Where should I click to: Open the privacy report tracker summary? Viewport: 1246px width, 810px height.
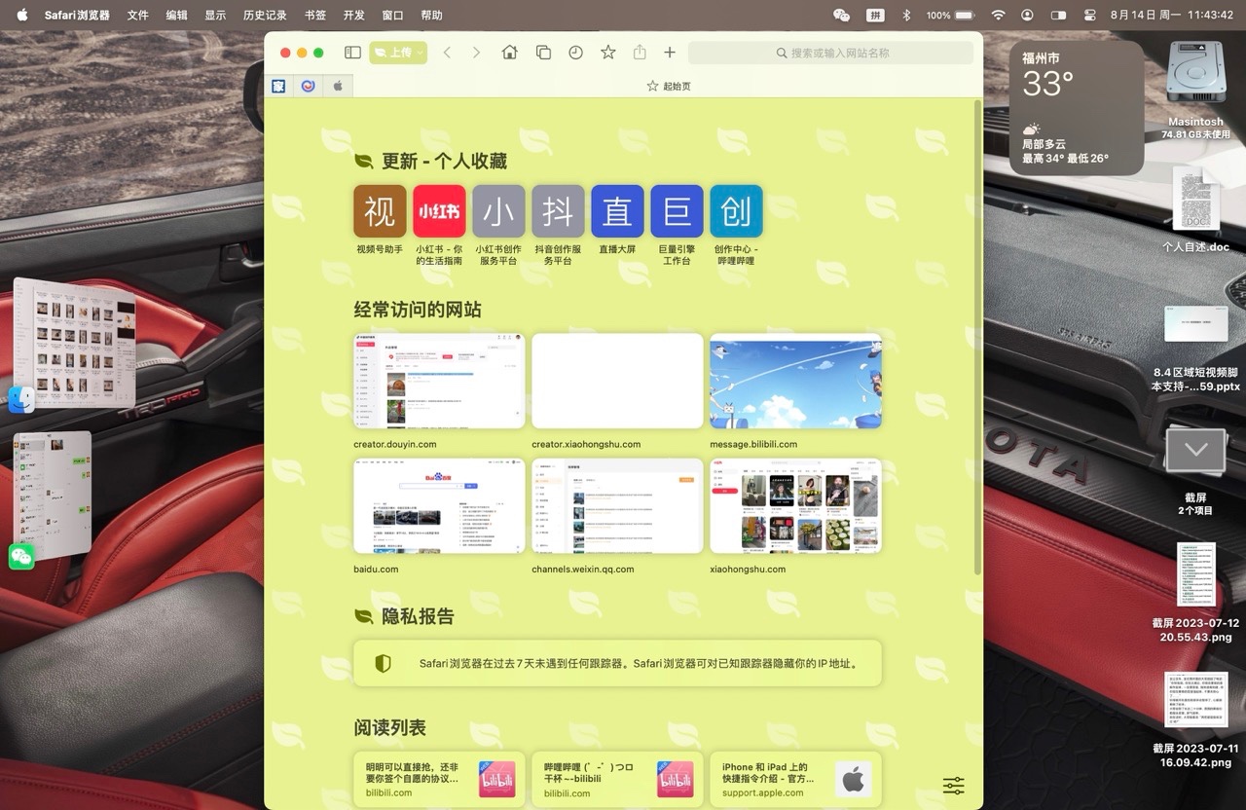[617, 663]
